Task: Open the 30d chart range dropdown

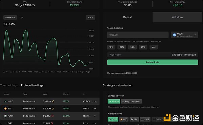Action: [90, 17]
